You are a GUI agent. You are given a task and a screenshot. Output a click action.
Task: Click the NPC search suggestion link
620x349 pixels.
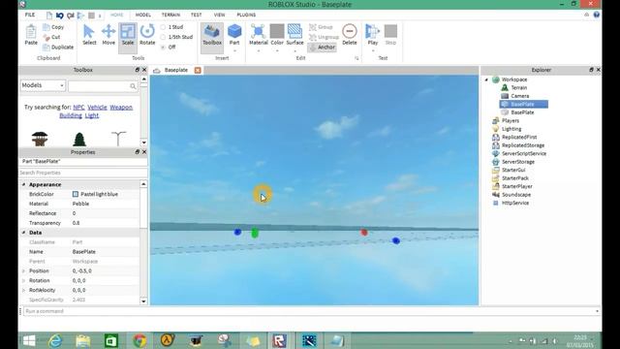pos(78,108)
